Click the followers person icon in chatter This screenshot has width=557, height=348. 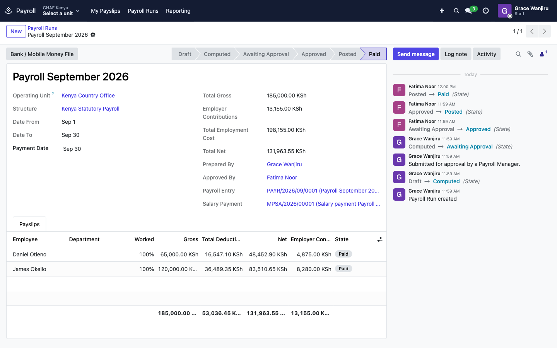pyautogui.click(x=543, y=54)
